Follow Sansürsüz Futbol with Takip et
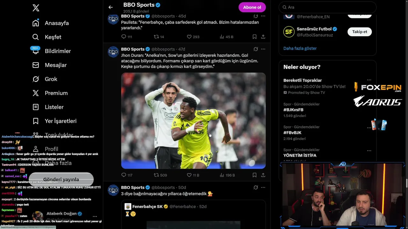408x229 pixels. 360,31
